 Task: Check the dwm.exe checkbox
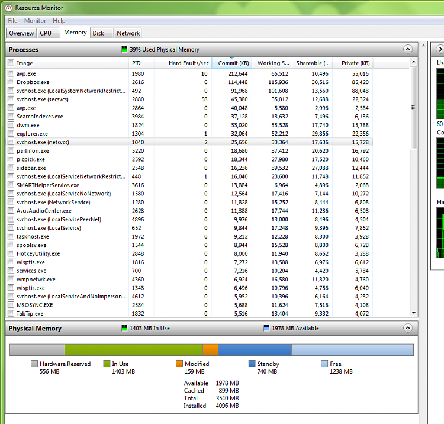point(11,125)
